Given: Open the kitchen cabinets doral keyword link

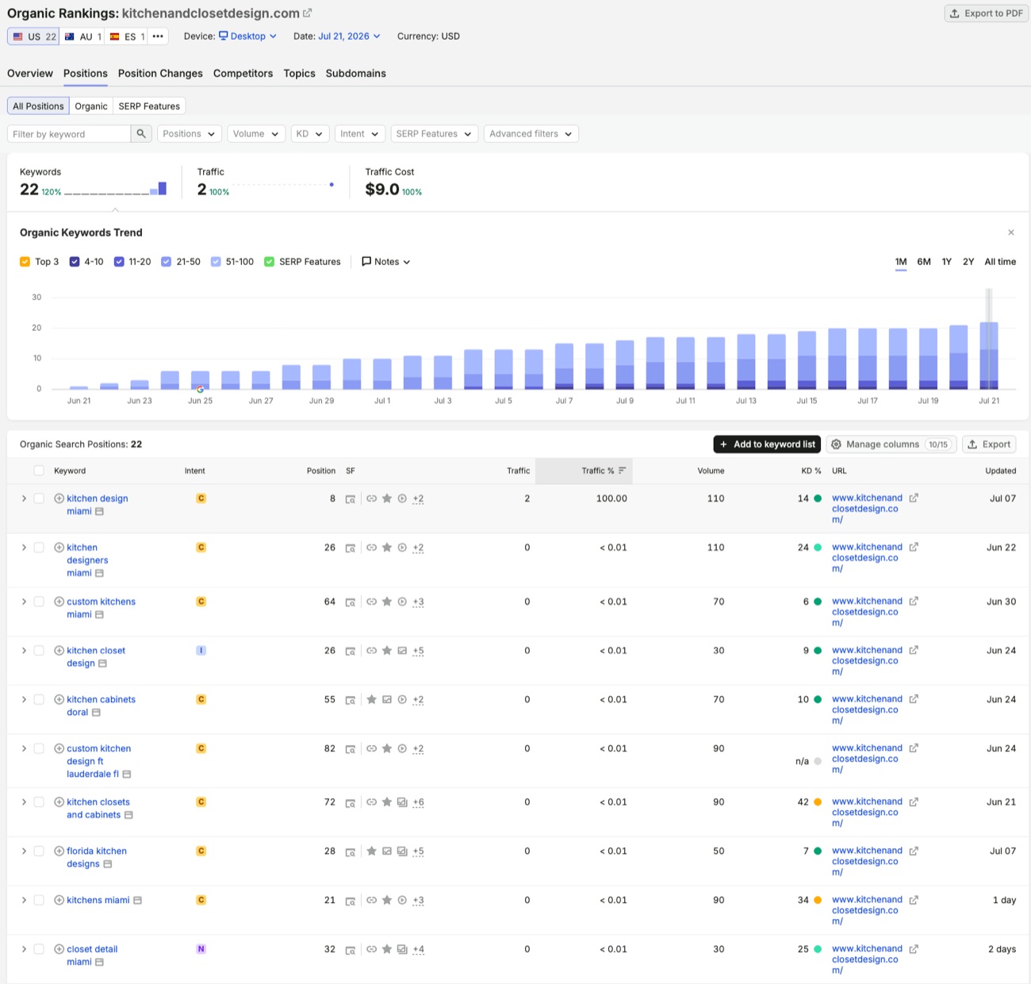Looking at the screenshot, I should point(101,705).
